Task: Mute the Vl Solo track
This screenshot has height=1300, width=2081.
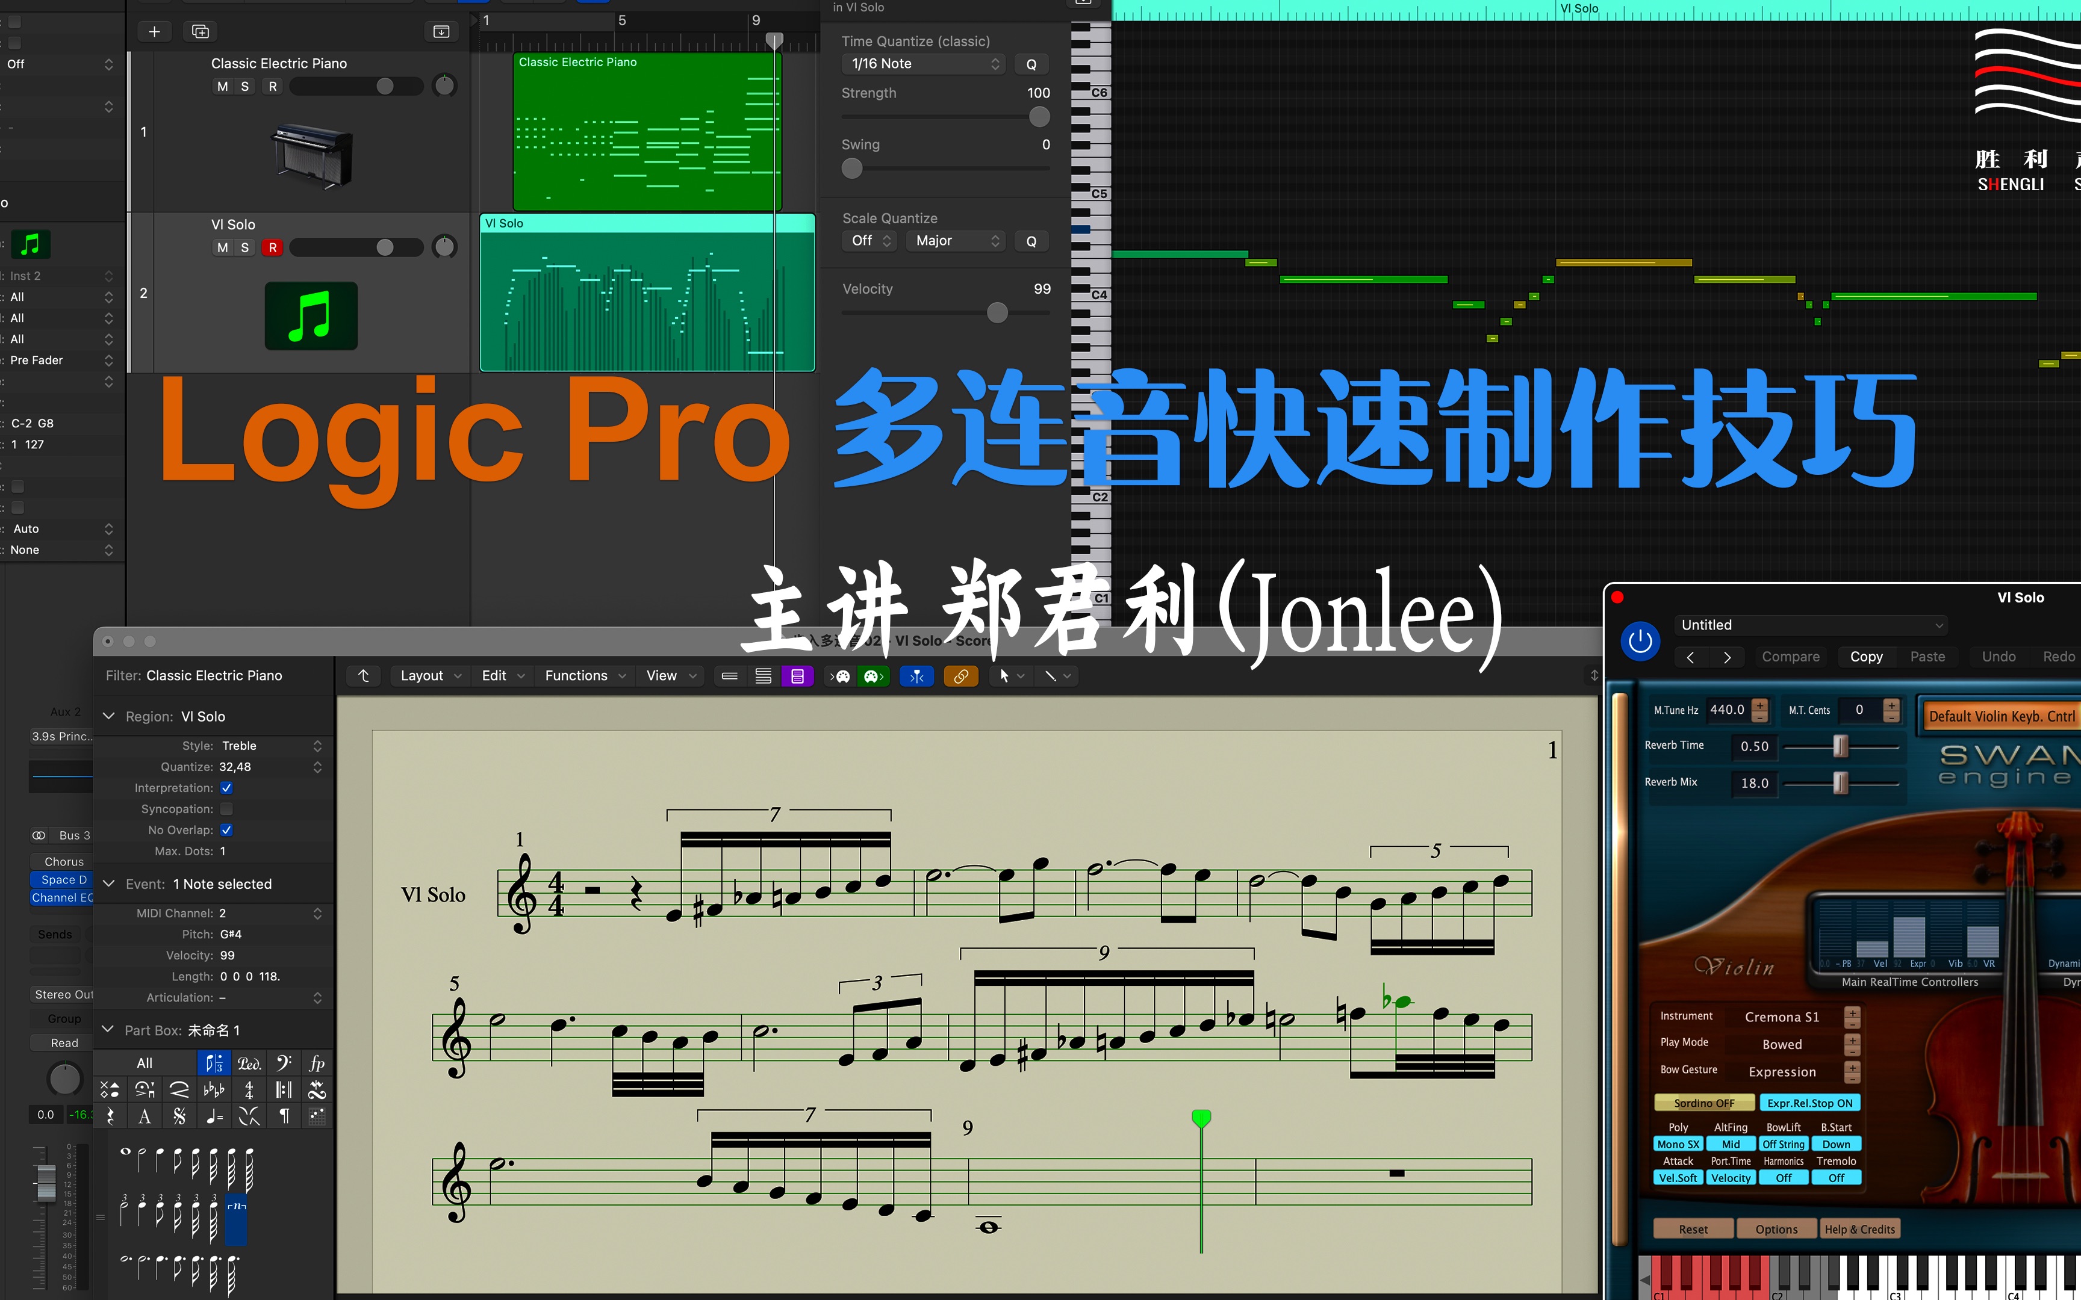Action: [x=223, y=247]
